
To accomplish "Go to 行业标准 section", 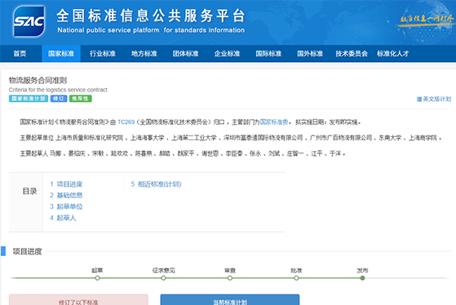I will coord(103,54).
